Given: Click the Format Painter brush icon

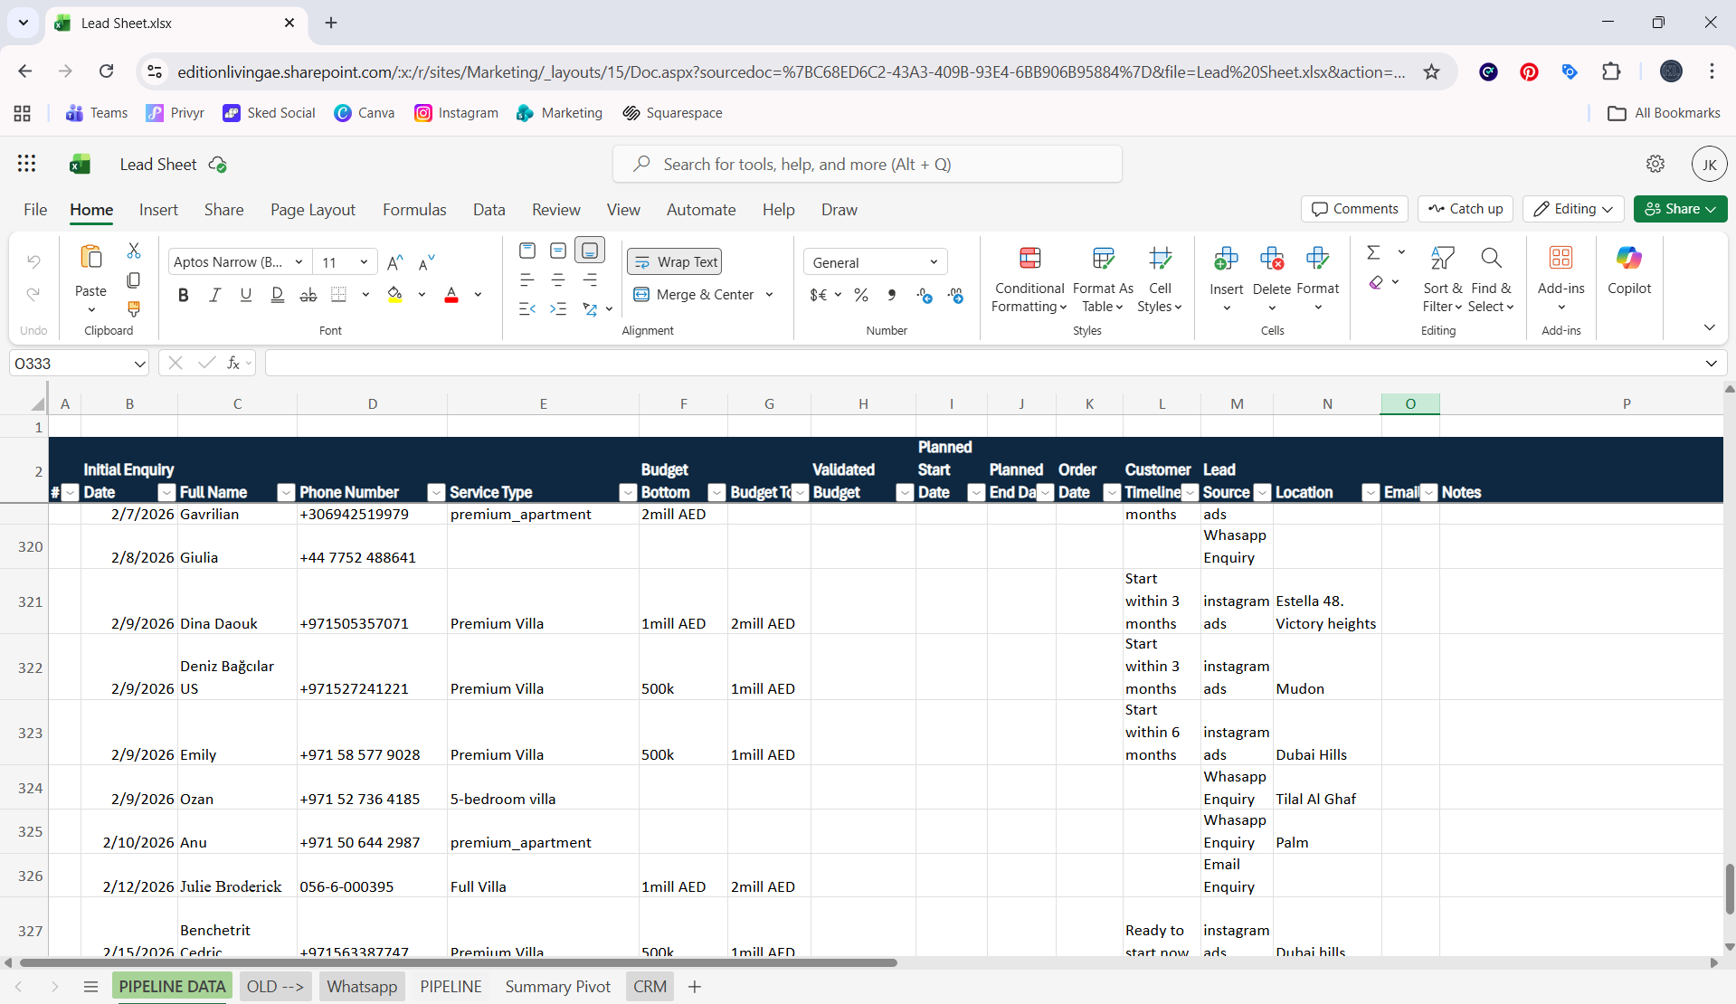Looking at the screenshot, I should pyautogui.click(x=134, y=309).
